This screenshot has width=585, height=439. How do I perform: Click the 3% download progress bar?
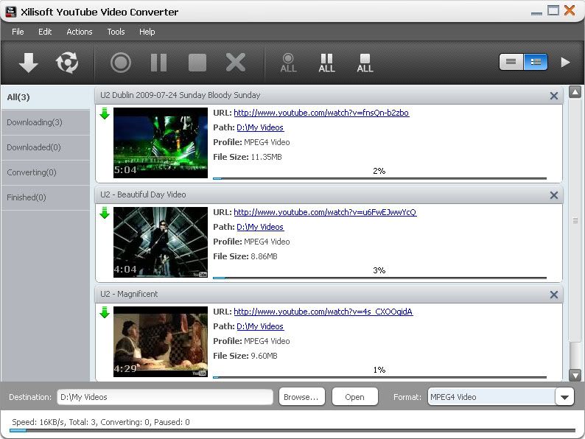click(379, 278)
